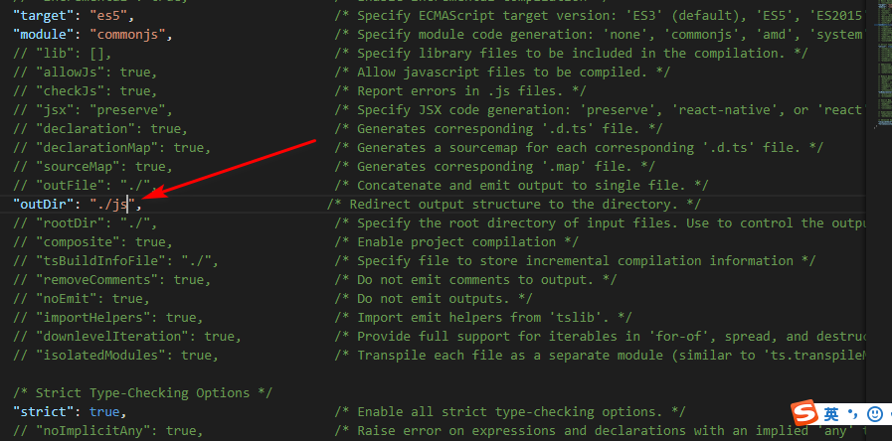
Task: Toggle Sogou punctuation mode button
Action: pyautogui.click(x=853, y=414)
